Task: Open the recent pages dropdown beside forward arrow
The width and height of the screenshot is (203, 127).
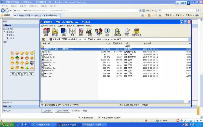Action: (11, 10)
